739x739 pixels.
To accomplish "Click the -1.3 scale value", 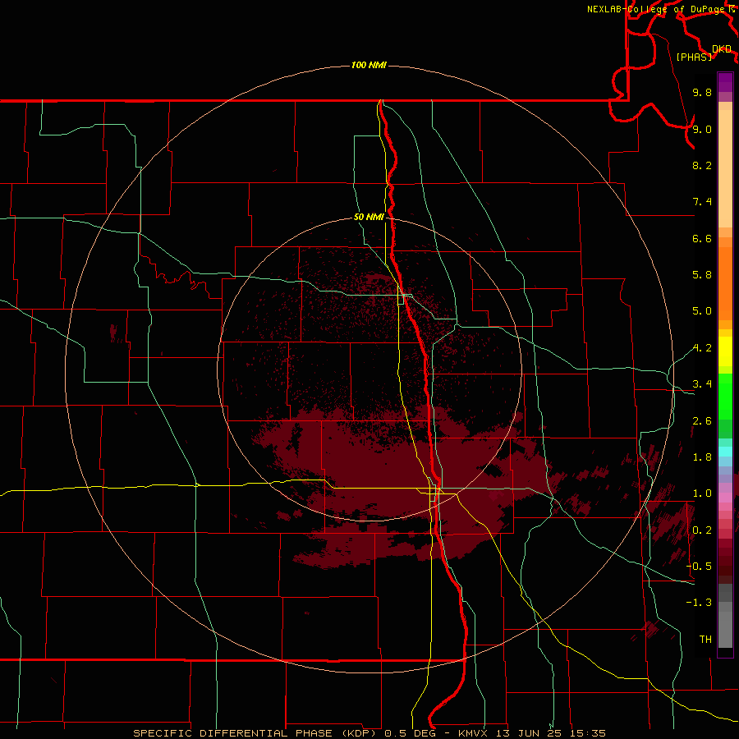I will pyautogui.click(x=699, y=603).
